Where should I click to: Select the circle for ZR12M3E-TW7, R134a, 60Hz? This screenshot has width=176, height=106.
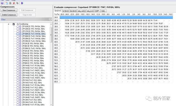coord(18,85)
